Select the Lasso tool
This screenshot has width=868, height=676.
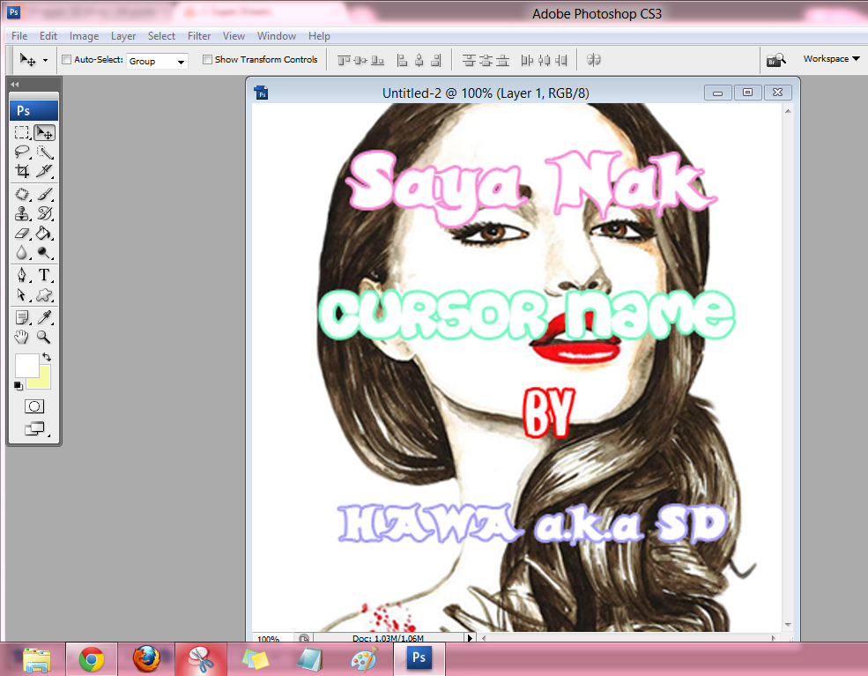[22, 152]
